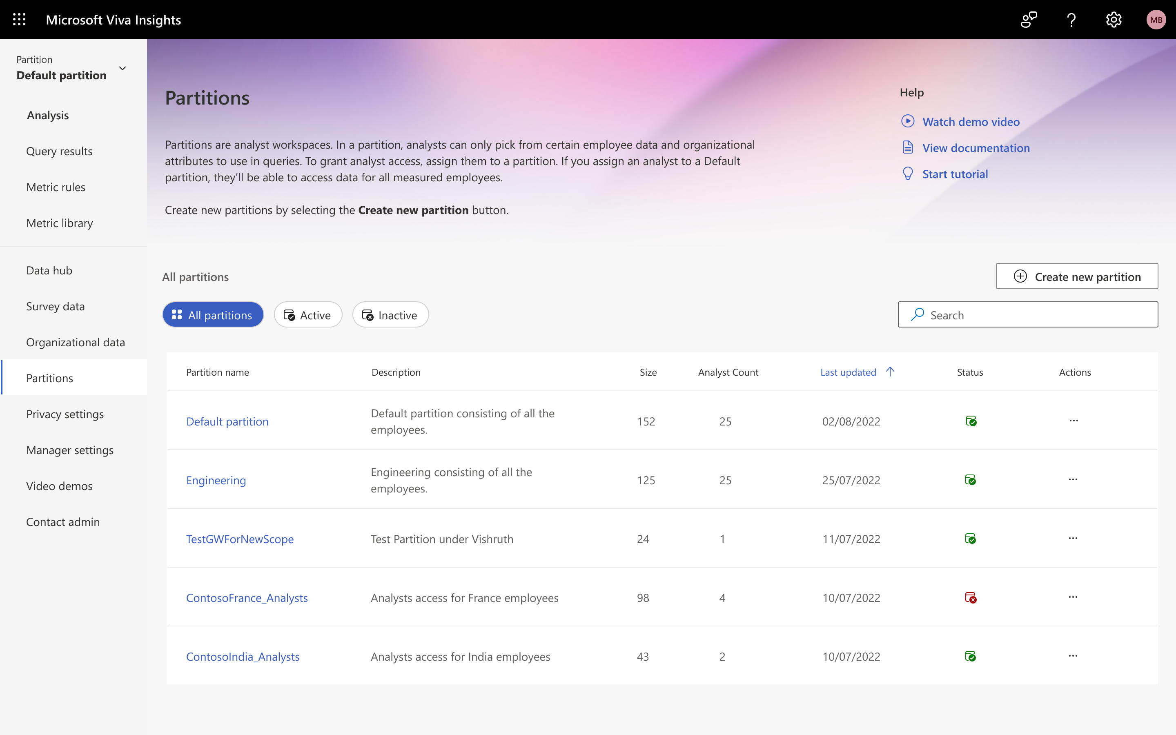
Task: Click the Default partition active status icon
Action: click(x=971, y=421)
